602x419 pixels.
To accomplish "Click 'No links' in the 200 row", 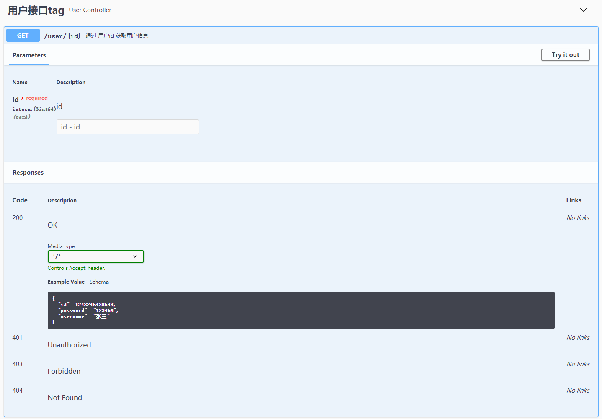I will [578, 218].
